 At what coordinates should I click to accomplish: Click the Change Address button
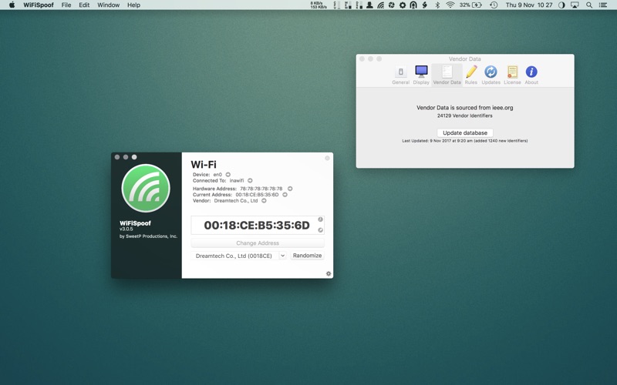tap(258, 243)
